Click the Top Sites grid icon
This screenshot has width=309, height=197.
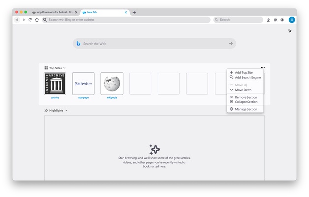coord(46,68)
